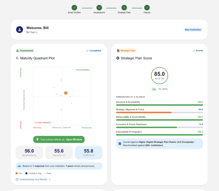Click the Email Verified step label
219x191 pixels.
pyautogui.click(x=74, y=12)
